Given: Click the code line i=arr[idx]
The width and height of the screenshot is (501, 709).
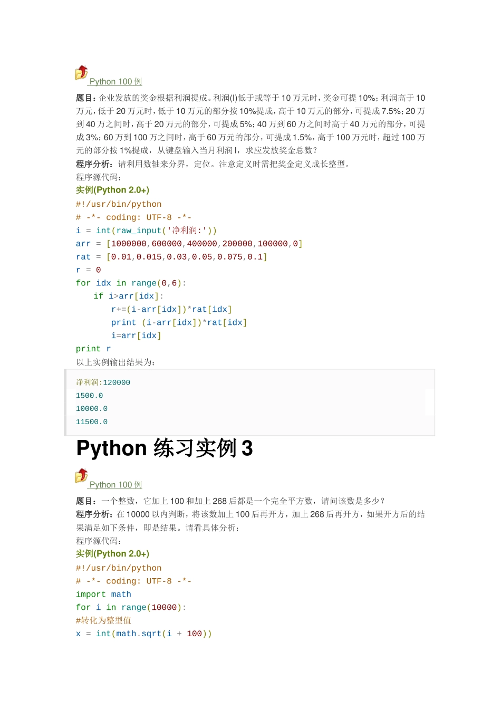Looking at the screenshot, I should click(136, 336).
